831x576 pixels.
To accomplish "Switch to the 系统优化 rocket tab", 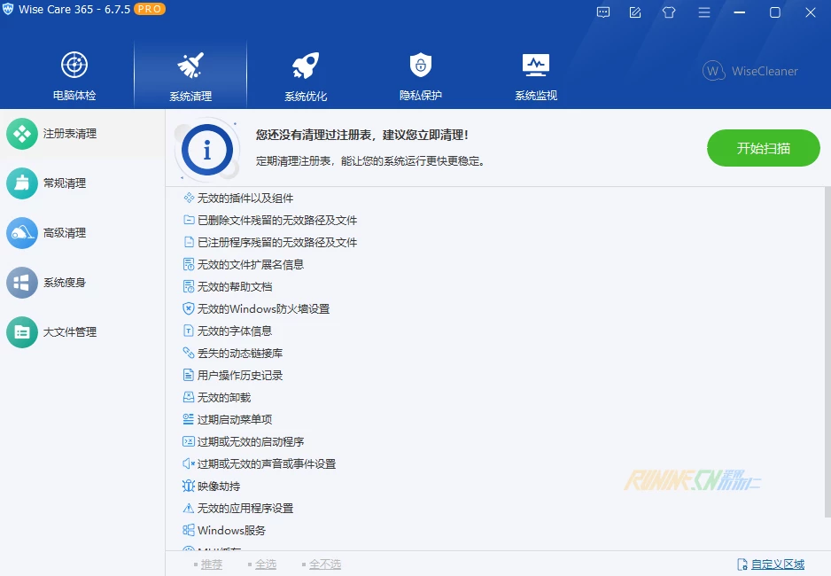I will (306, 76).
